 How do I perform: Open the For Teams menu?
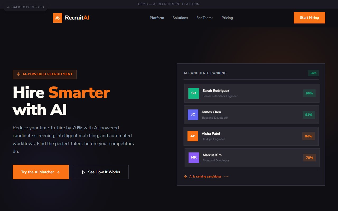tap(205, 18)
